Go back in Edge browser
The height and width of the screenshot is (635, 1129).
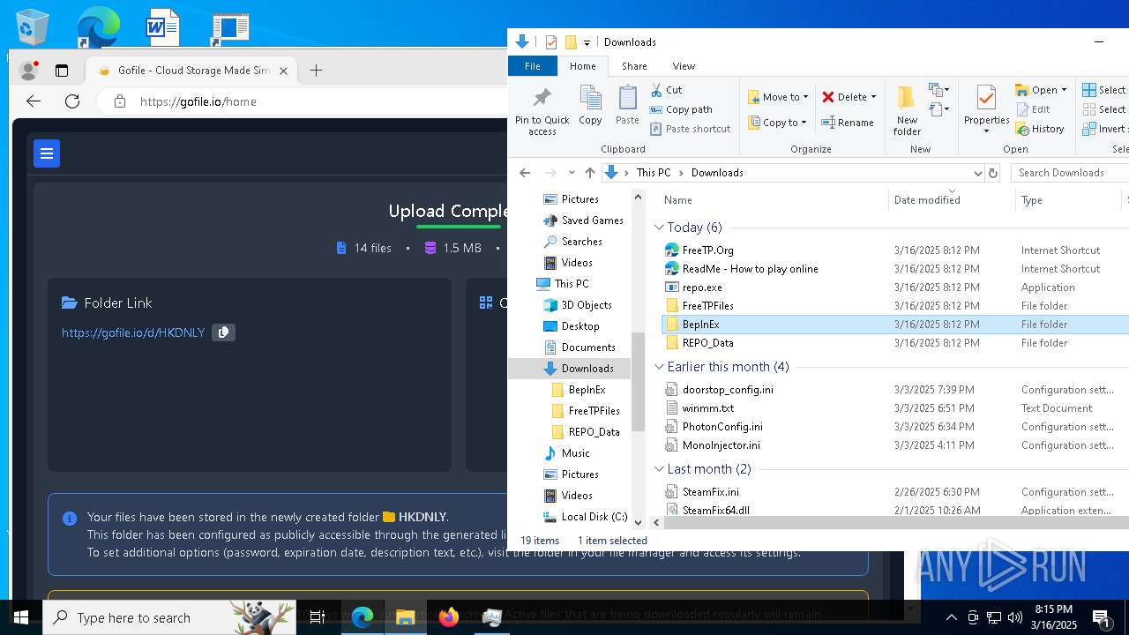34,101
